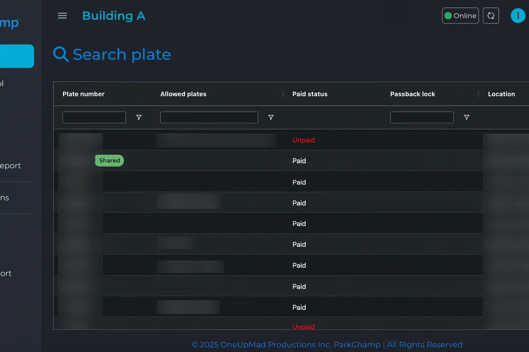Sort by Passback lock column header
Image resolution: width=529 pixels, height=352 pixels.
(412, 94)
